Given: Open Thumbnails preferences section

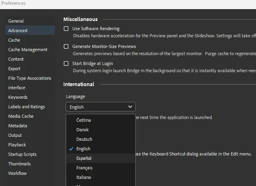Looking at the screenshot, I should click(30, 164).
